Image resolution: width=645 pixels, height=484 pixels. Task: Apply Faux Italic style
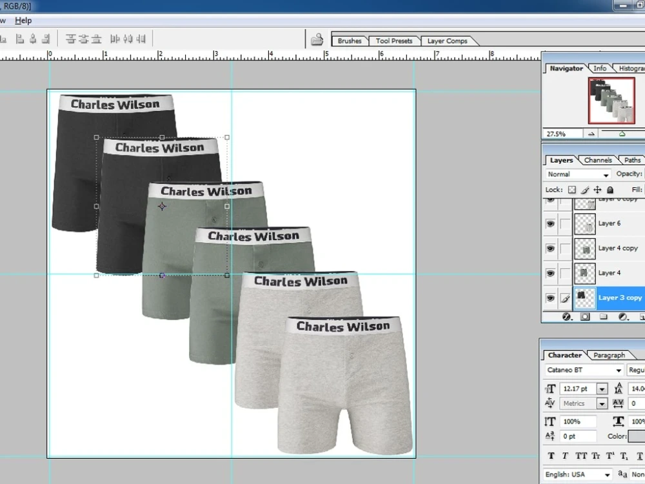[565, 456]
